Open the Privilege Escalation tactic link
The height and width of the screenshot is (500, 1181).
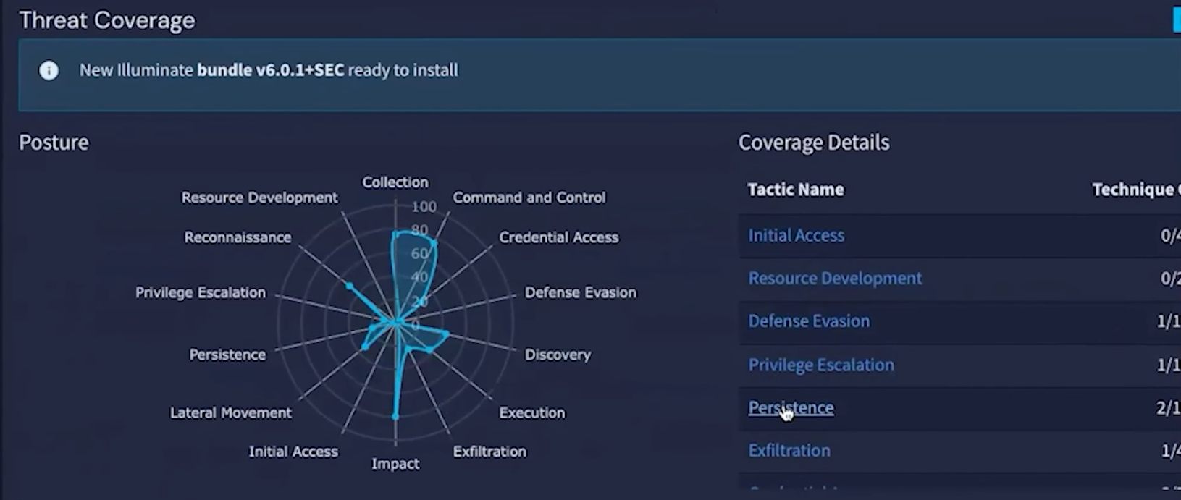(821, 364)
